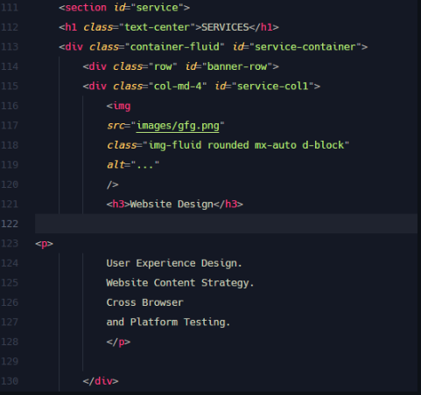This screenshot has width=421, height=395.
Task: Click line number 124 in the gutter
Action: pos(10,263)
